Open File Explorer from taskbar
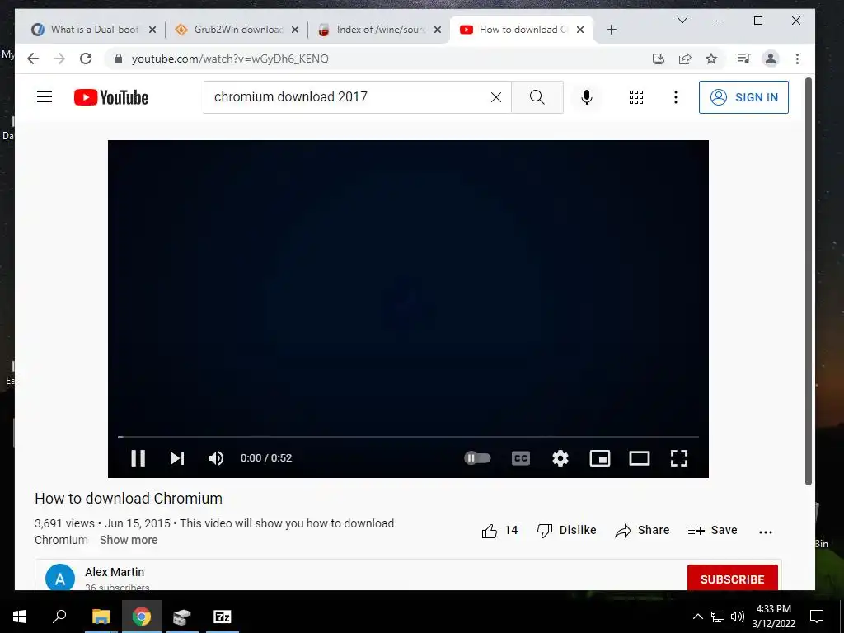844x633 pixels. (x=101, y=617)
